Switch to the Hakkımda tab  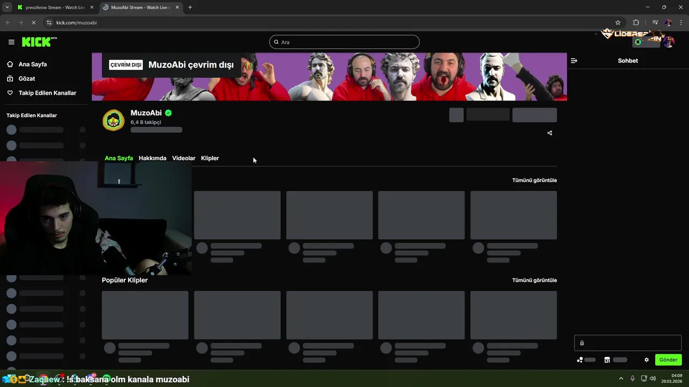[x=152, y=158]
